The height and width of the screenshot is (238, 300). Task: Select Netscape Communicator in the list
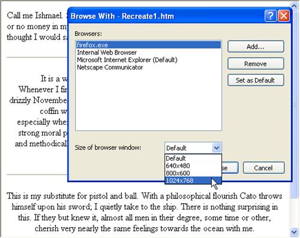click(x=149, y=67)
